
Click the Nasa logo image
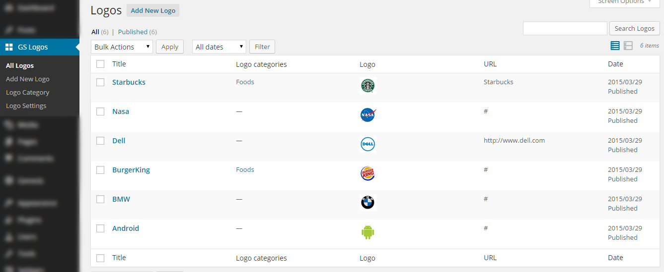tap(368, 115)
